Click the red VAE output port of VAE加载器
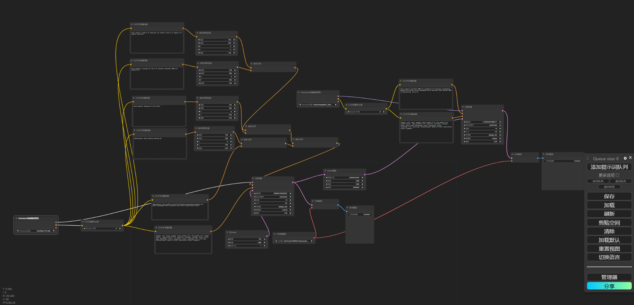This screenshot has width=634, height=305. (314, 238)
